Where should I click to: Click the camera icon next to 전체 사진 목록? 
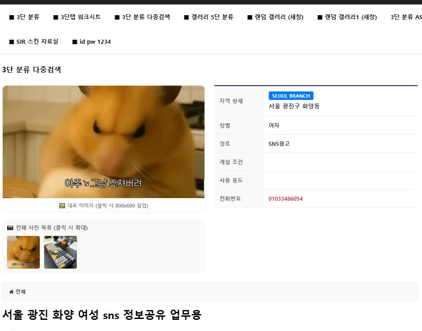click(10, 228)
